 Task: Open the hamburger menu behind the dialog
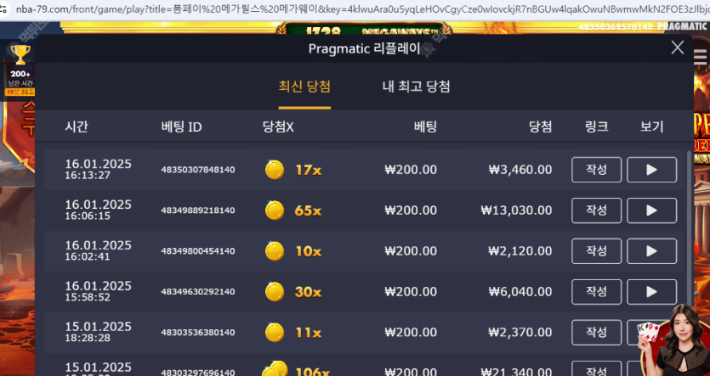tap(700, 58)
